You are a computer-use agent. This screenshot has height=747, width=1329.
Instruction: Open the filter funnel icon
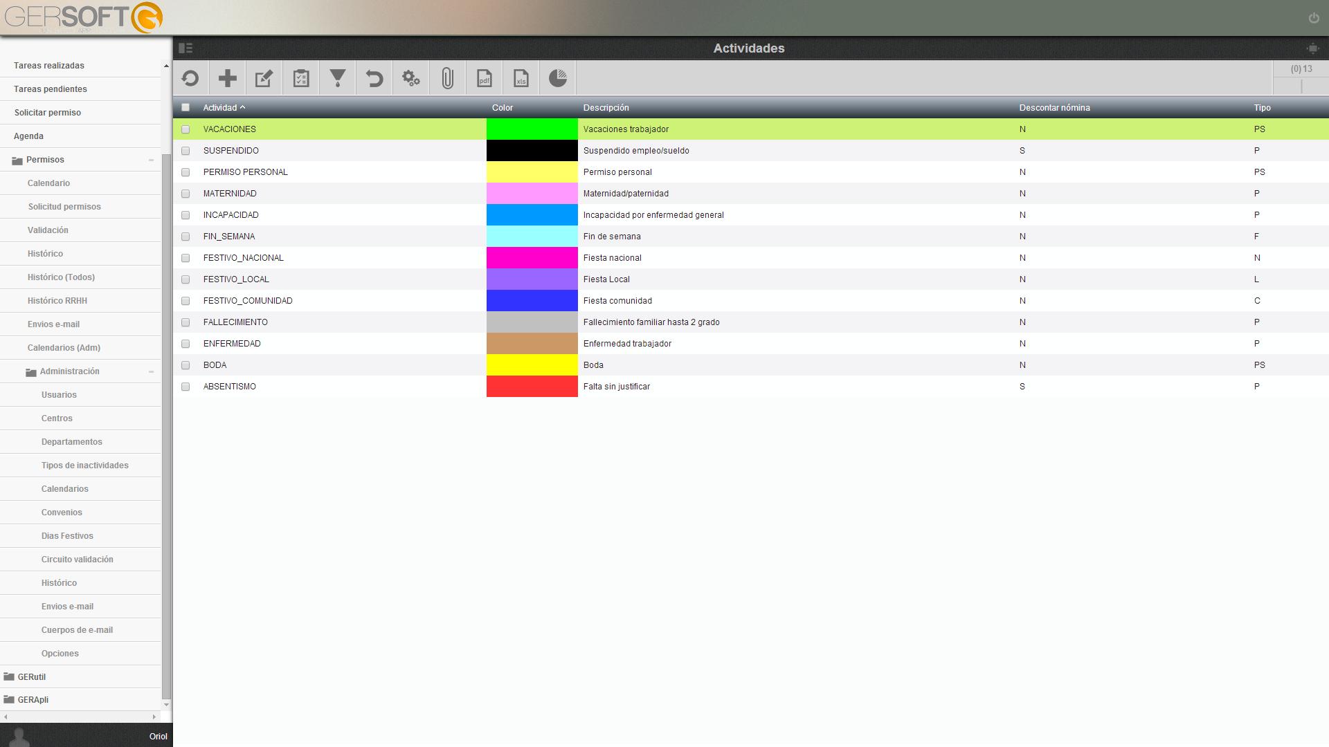pos(337,78)
